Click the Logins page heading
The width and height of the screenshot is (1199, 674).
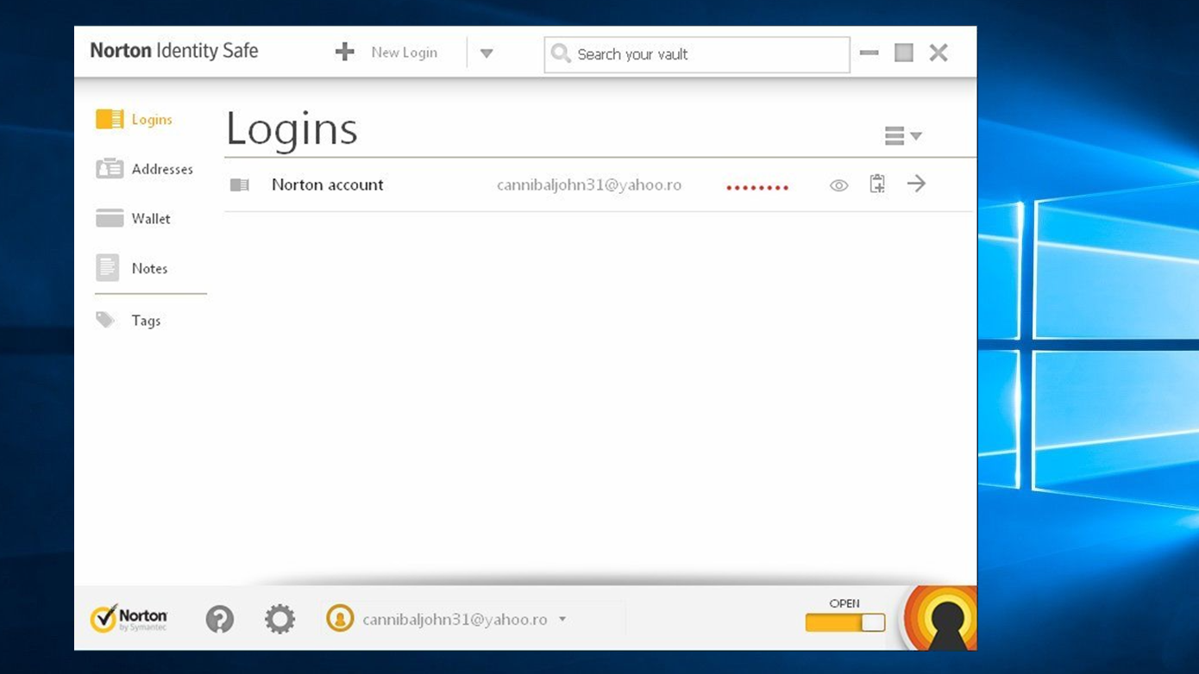292,130
